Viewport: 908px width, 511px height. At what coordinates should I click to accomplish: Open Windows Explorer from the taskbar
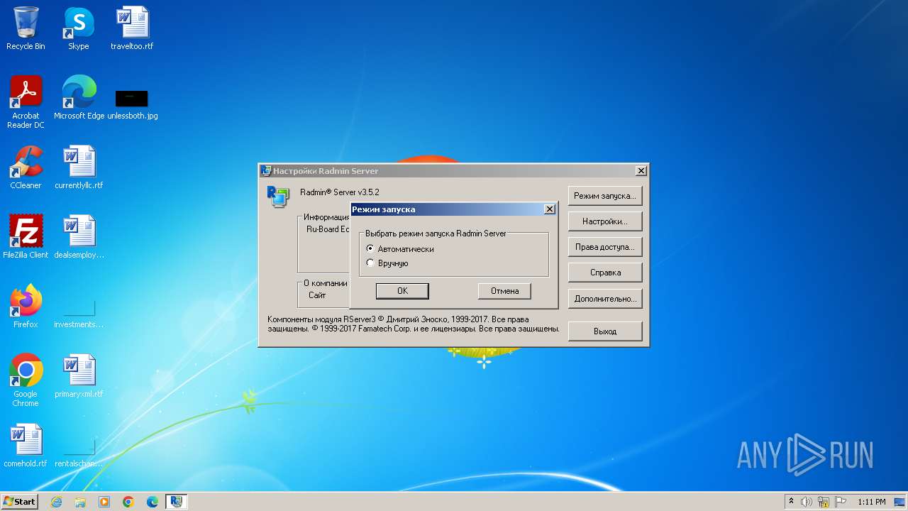[80, 502]
